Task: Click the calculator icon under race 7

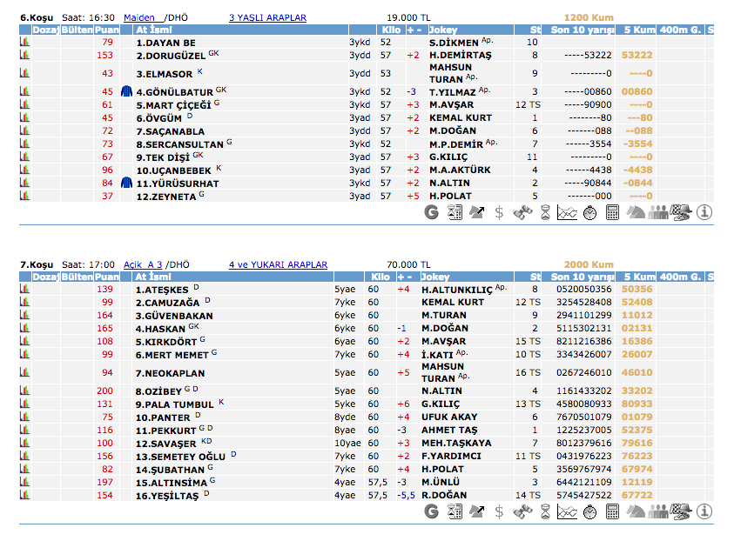Action: tap(613, 511)
